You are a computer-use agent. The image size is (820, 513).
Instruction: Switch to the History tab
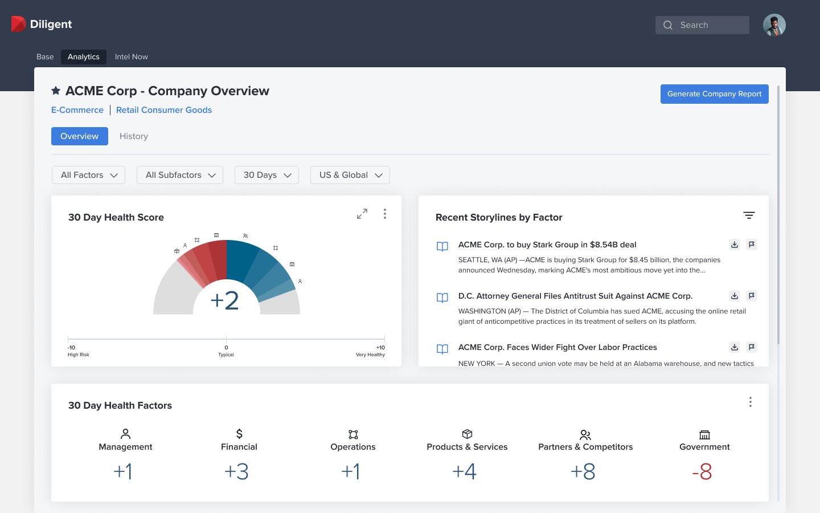(x=133, y=136)
